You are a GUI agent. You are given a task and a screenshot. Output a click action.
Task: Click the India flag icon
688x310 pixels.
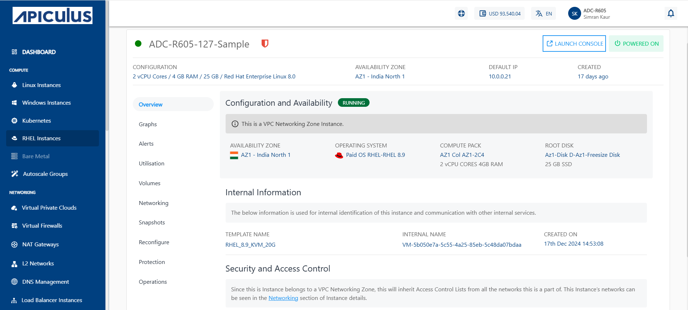[x=234, y=155]
